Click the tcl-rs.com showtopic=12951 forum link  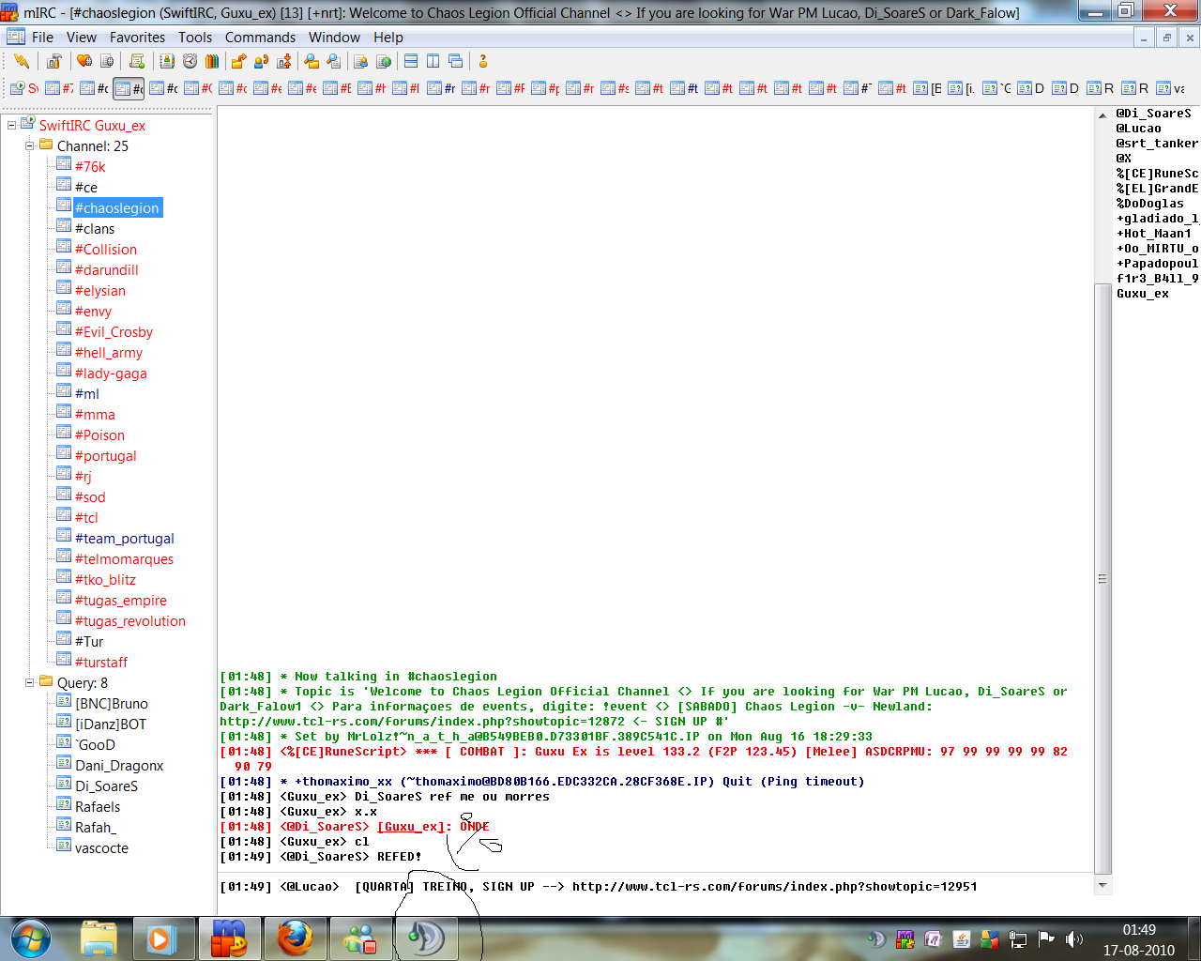pyautogui.click(x=774, y=887)
